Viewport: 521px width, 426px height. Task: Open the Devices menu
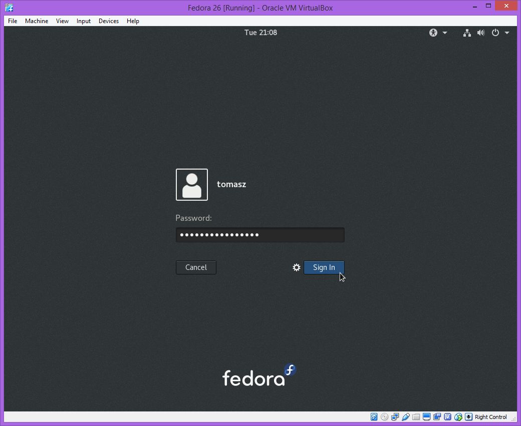pos(109,21)
